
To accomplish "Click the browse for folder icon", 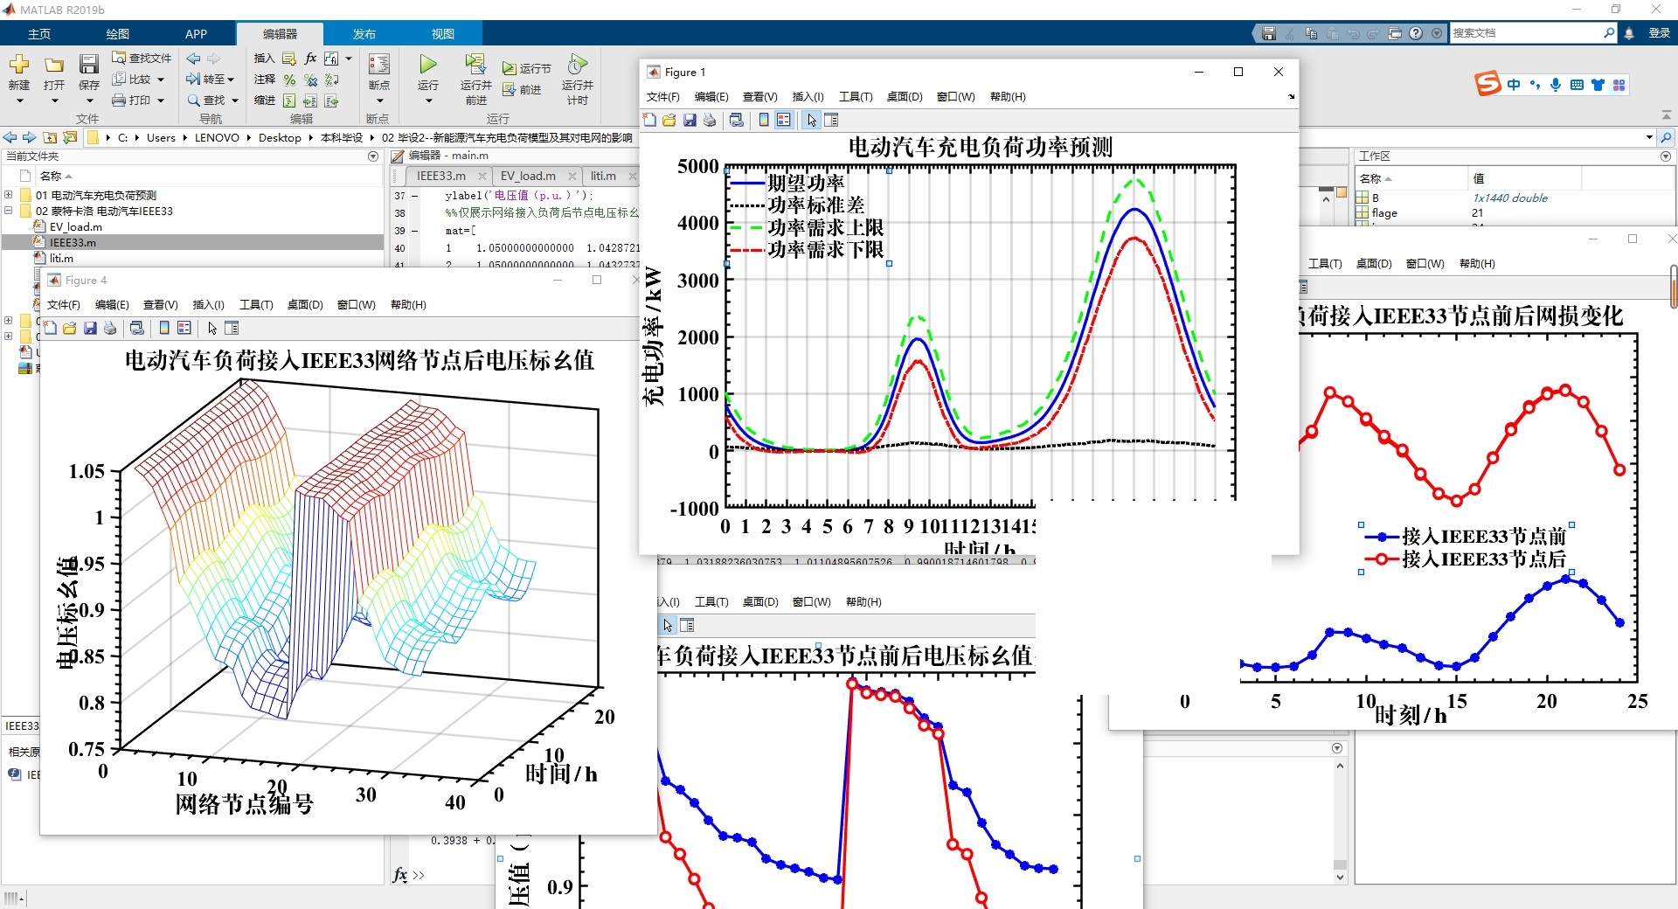I will (x=70, y=137).
